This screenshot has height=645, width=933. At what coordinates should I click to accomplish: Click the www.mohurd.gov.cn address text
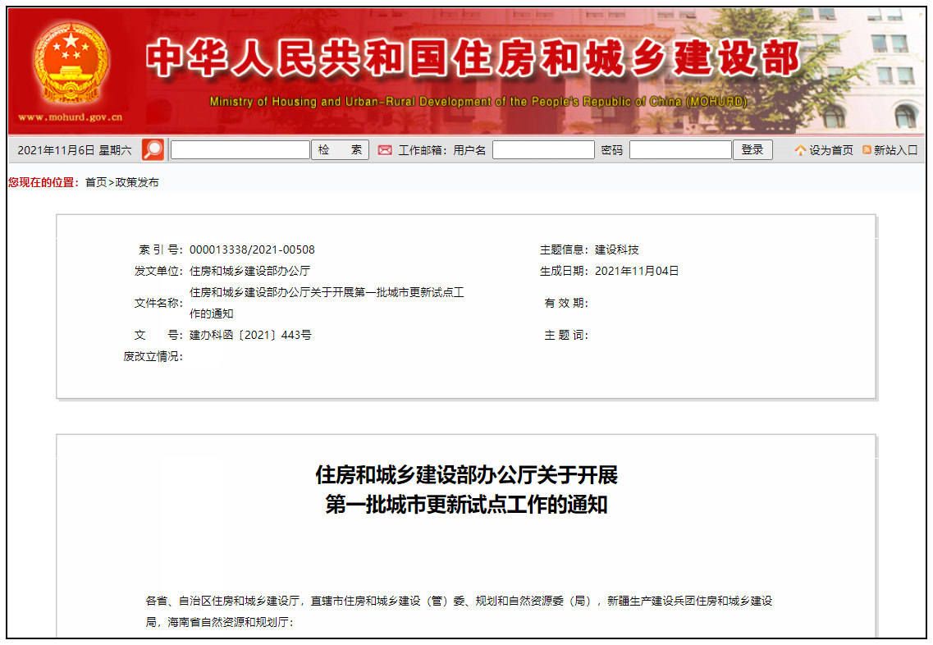point(71,117)
